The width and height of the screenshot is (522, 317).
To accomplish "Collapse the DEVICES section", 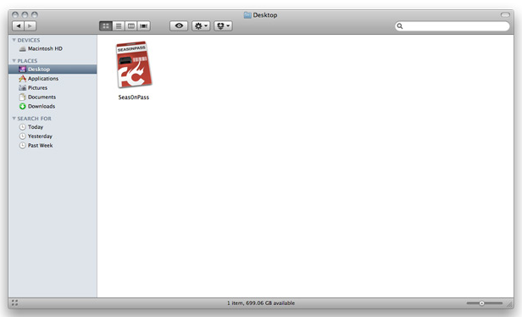I will (14, 40).
